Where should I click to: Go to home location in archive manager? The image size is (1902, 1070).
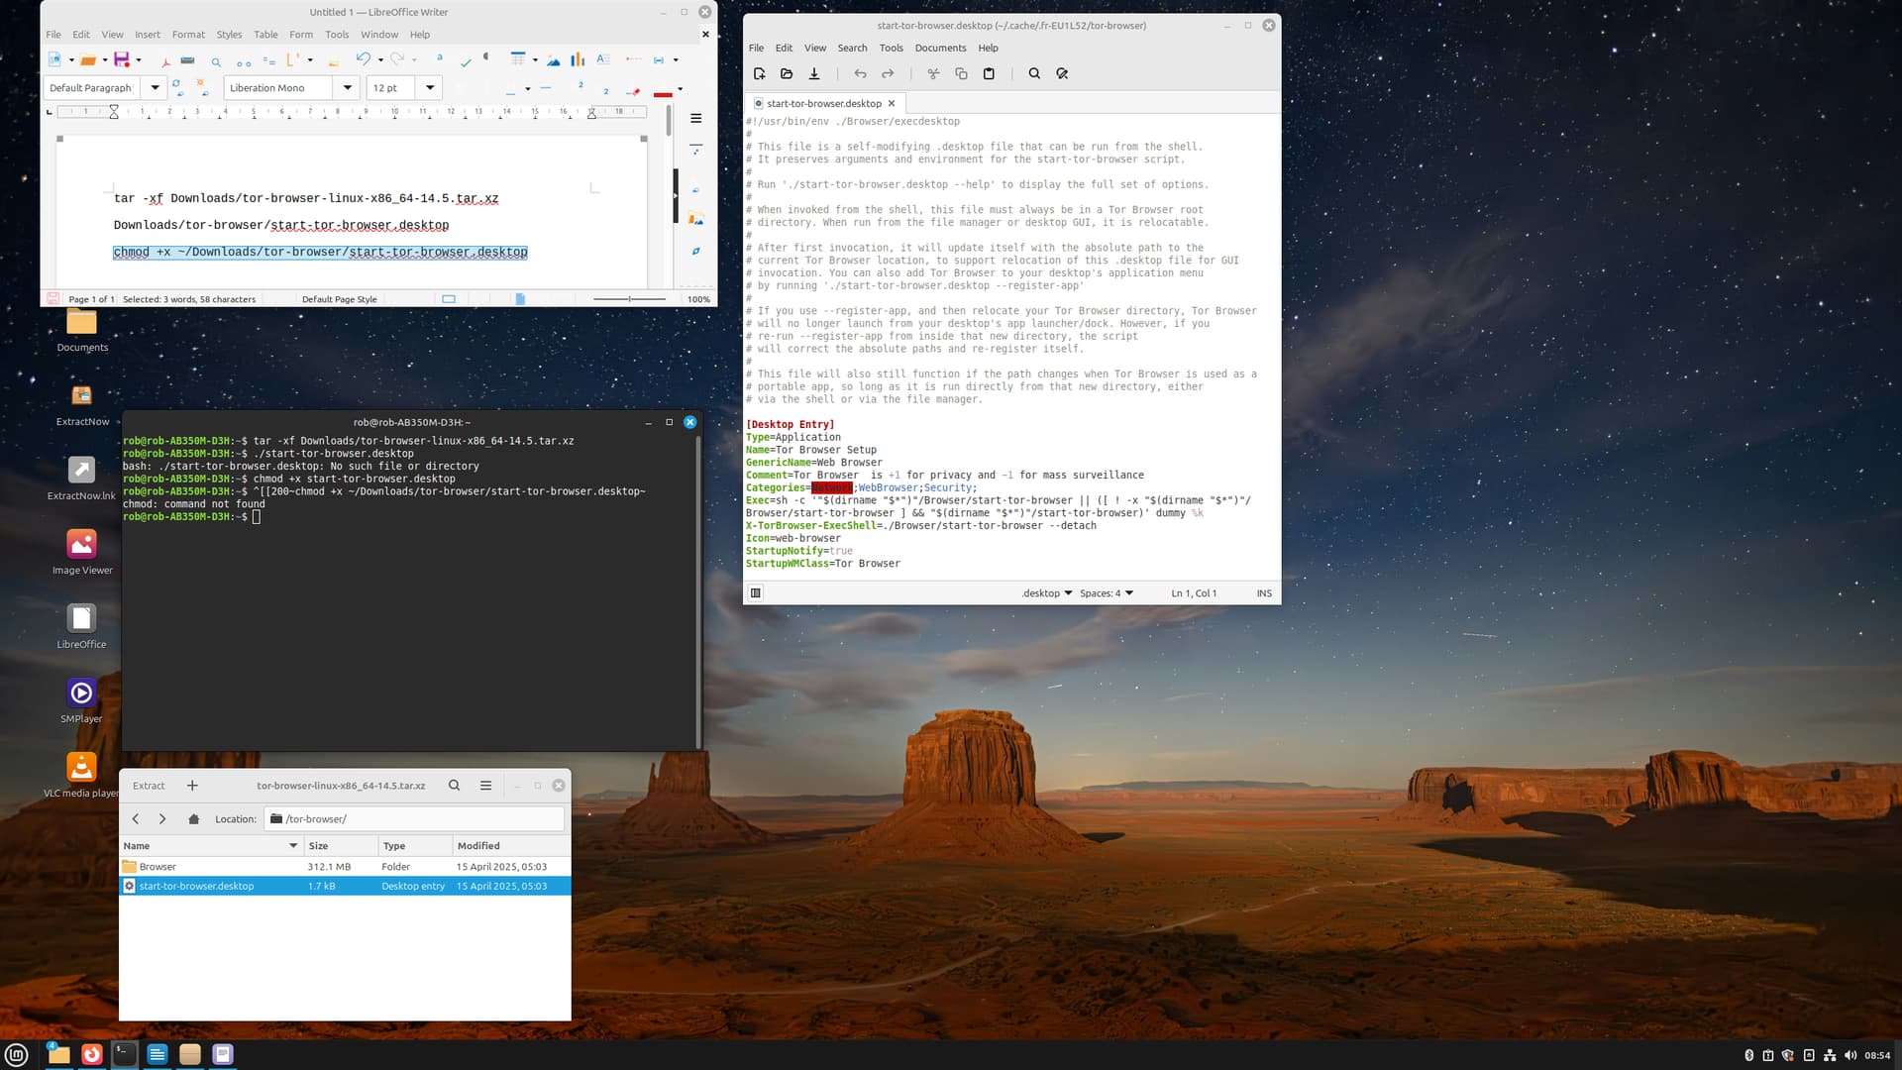[194, 819]
